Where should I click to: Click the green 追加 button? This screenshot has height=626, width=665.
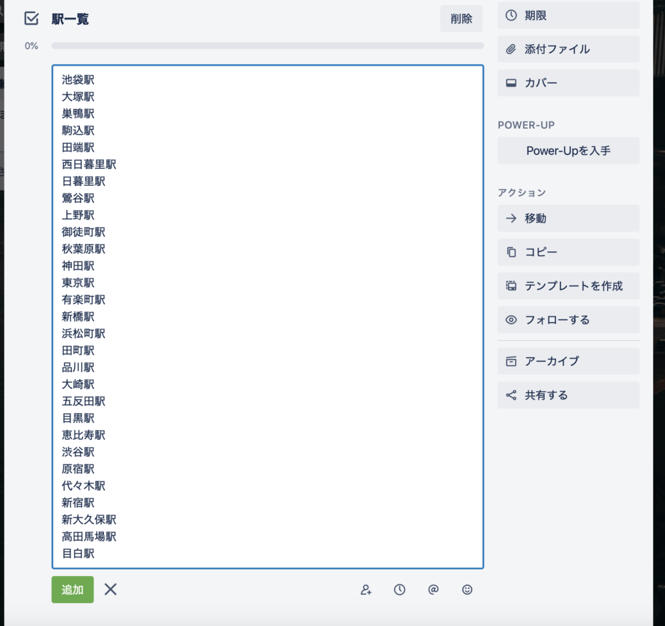(73, 590)
